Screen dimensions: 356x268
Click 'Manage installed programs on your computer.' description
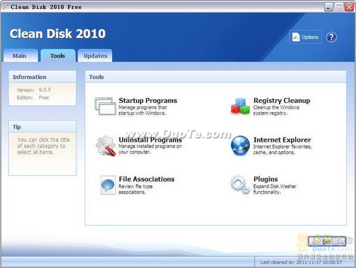coord(150,149)
